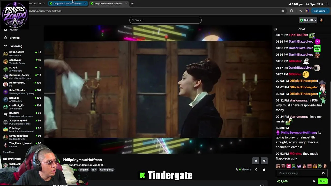
Task: Open the emoji picker in the message box
Action: [323, 173]
